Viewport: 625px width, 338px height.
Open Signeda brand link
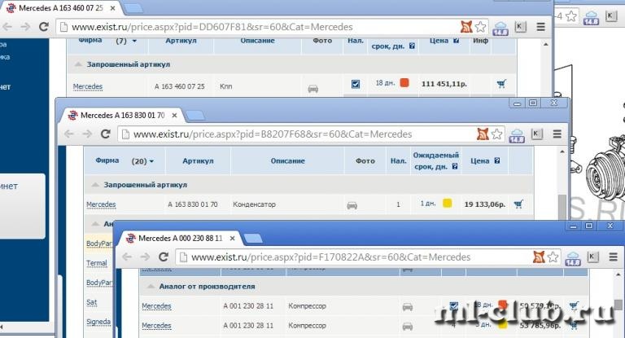tap(98, 322)
